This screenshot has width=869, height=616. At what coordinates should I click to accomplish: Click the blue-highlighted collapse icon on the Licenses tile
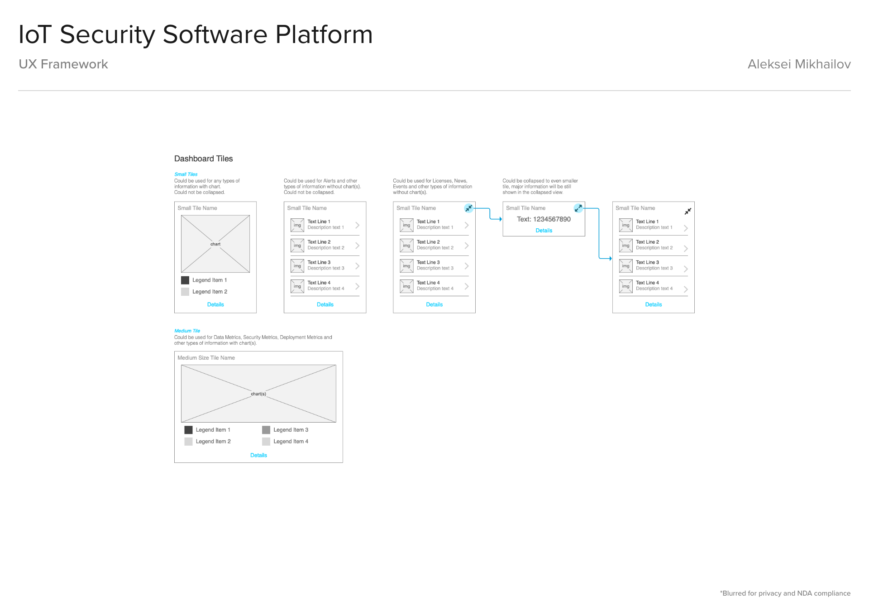tap(469, 208)
